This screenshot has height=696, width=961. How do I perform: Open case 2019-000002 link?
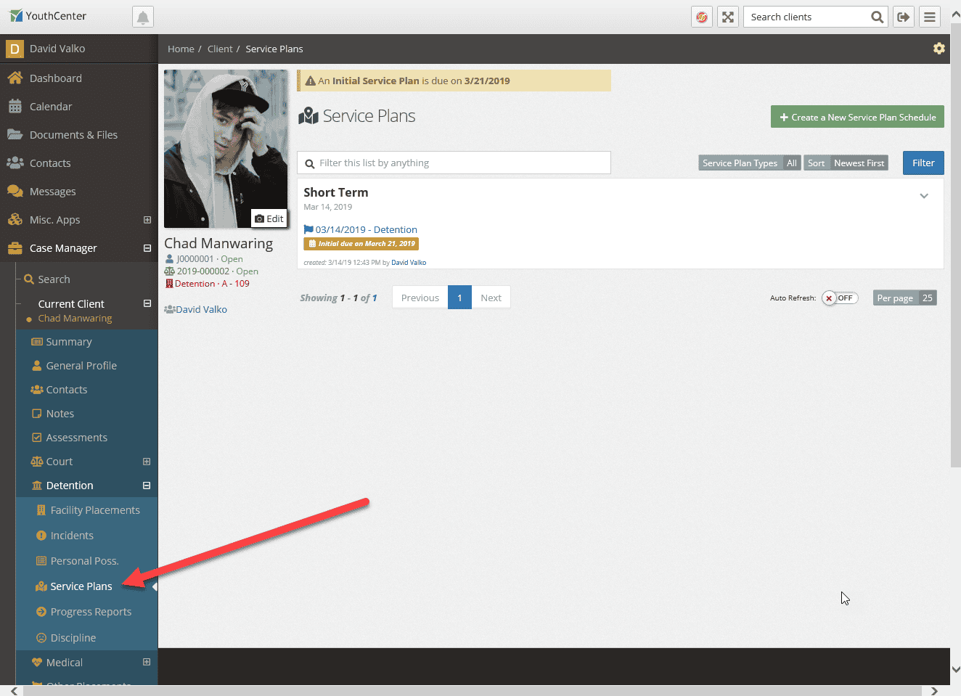[203, 271]
